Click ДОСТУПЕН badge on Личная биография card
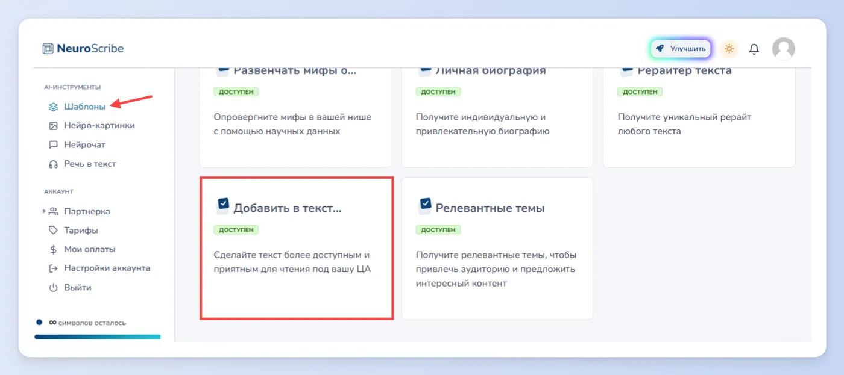 pyautogui.click(x=438, y=92)
